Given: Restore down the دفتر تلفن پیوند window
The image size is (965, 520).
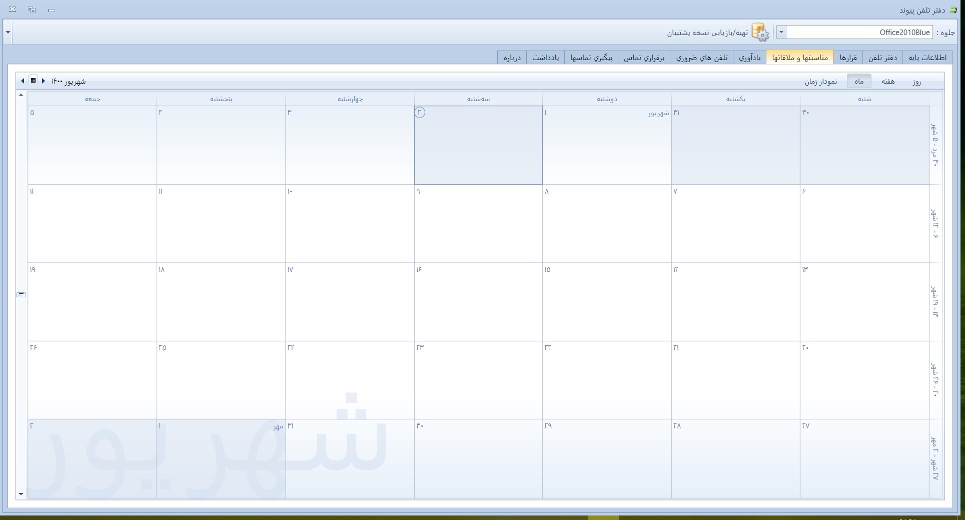Looking at the screenshot, I should [x=32, y=10].
